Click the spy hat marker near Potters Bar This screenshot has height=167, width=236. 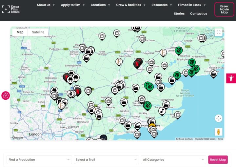54,90
